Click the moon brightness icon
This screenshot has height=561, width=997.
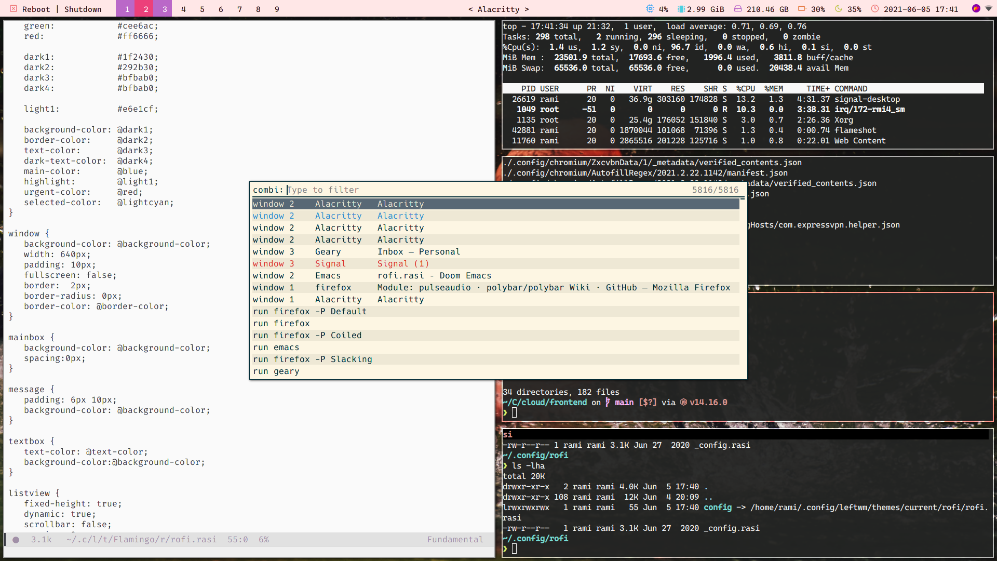point(838,9)
